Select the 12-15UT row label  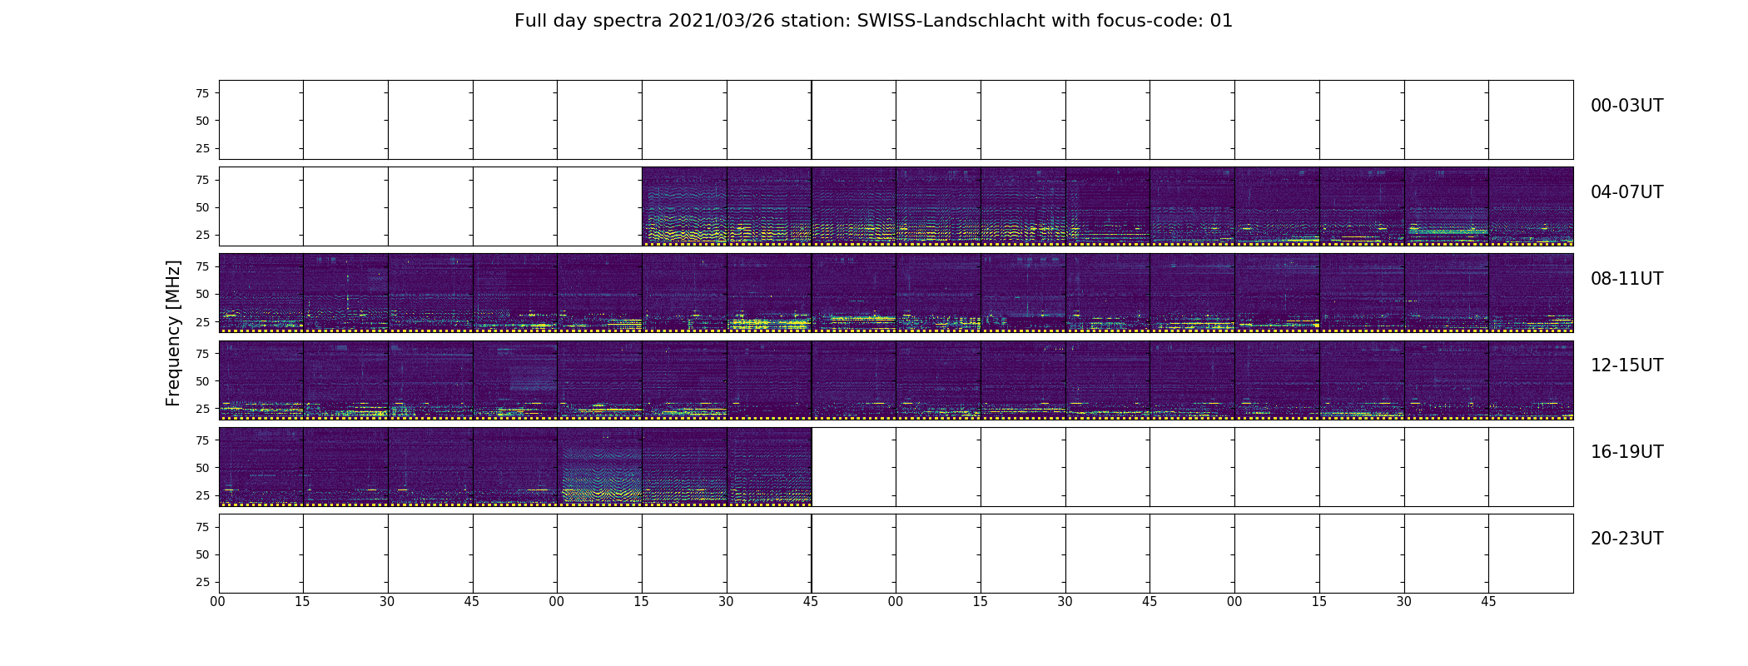(x=1626, y=365)
